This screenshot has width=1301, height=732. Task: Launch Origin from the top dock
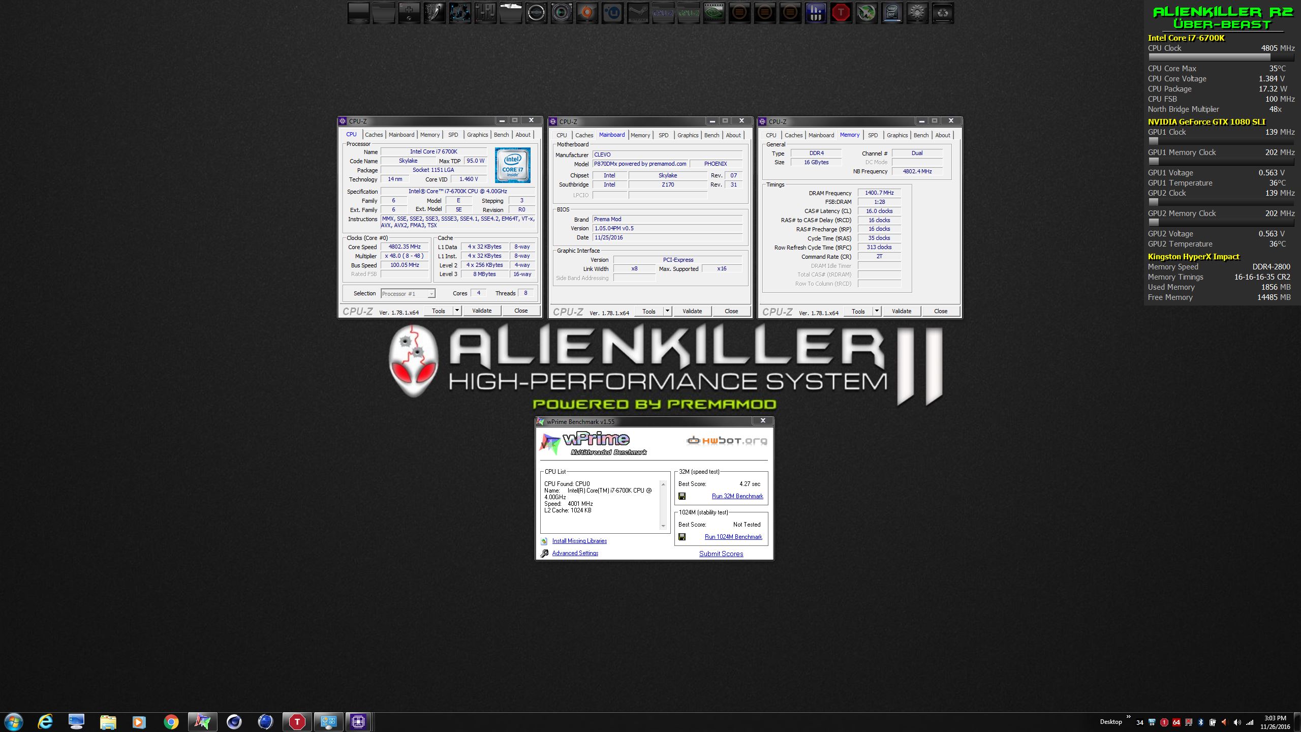click(587, 13)
